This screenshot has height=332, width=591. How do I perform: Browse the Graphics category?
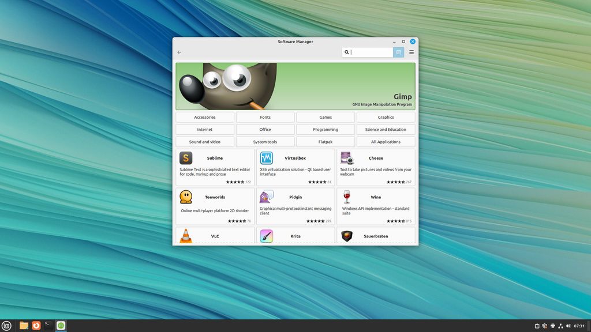pos(385,117)
